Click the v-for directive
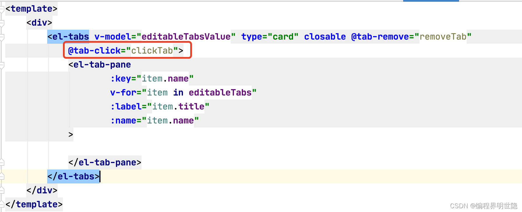 pos(123,93)
